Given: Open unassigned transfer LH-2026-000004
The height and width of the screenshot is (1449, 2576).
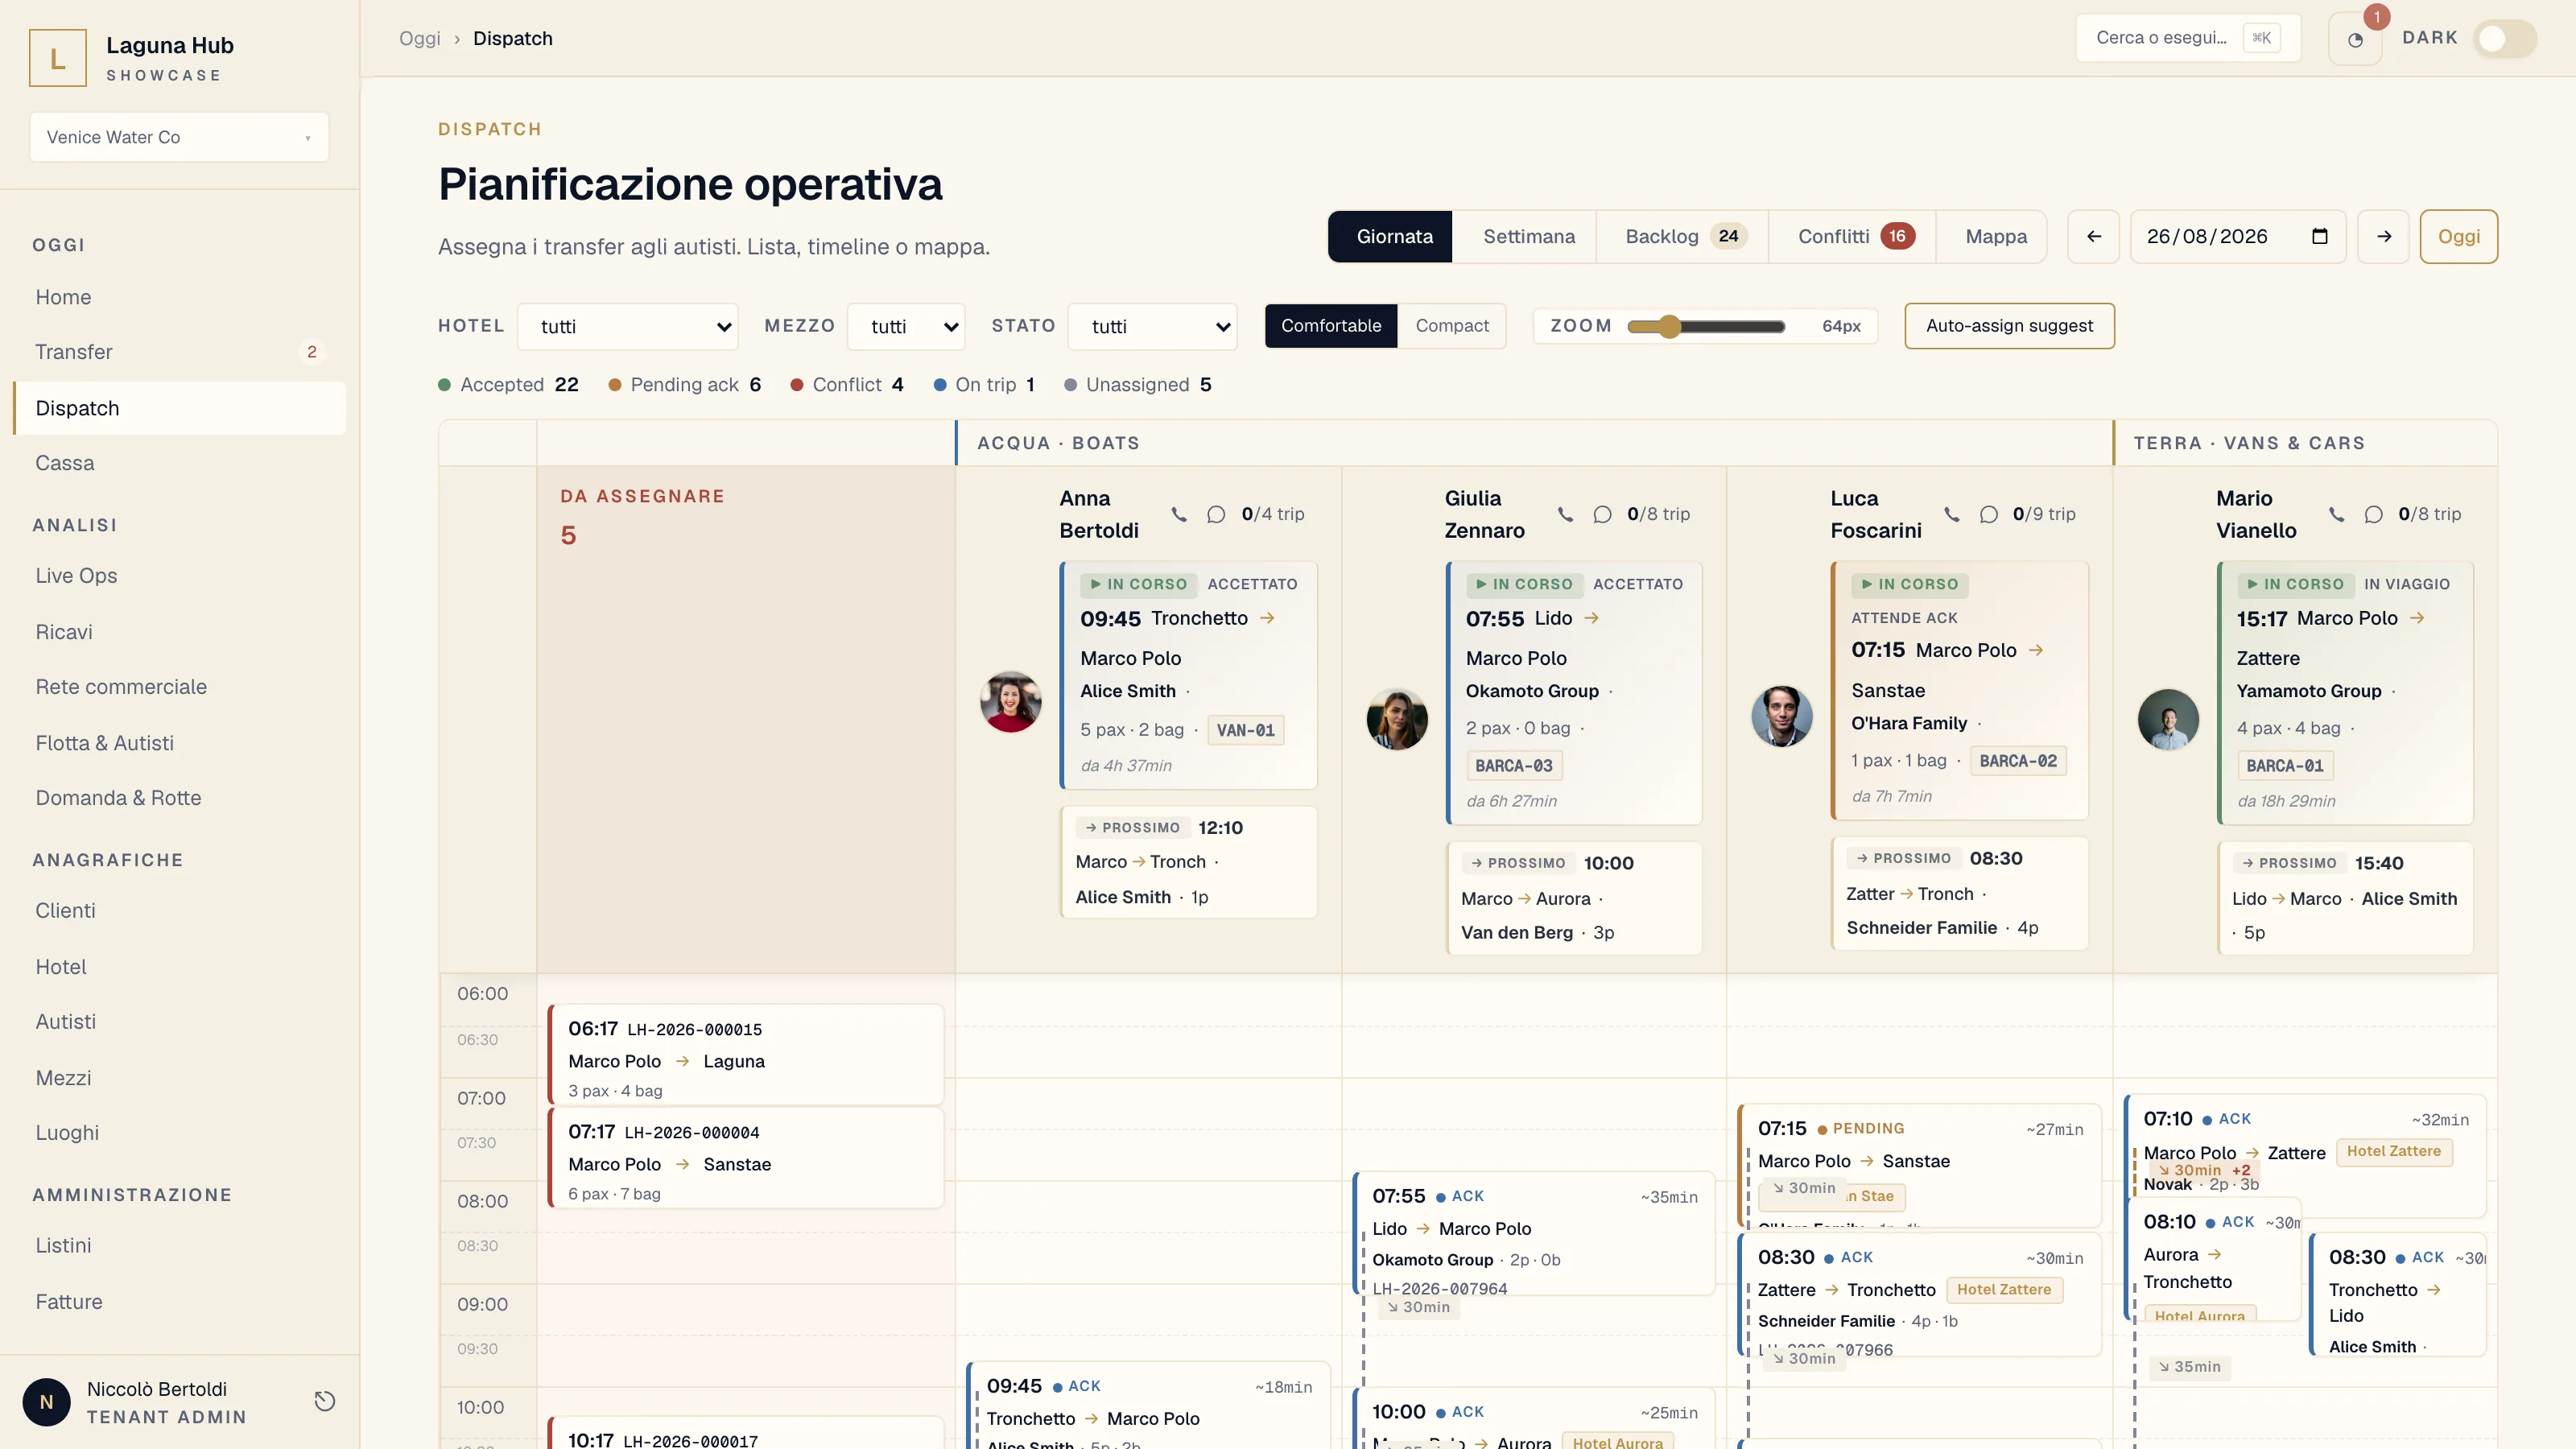Looking at the screenshot, I should tap(746, 1158).
